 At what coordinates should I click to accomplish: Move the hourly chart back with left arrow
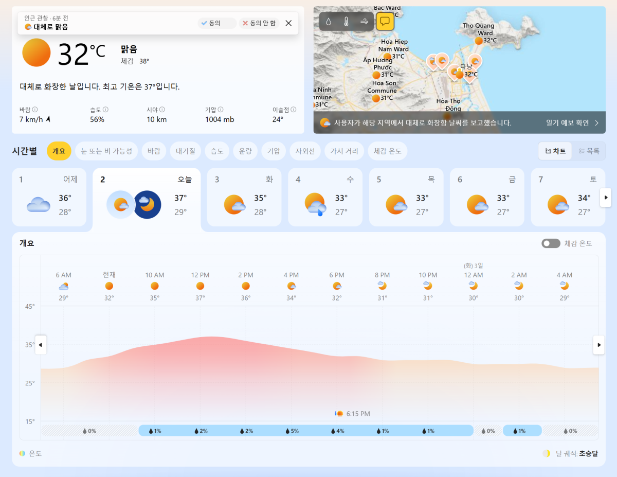(x=41, y=345)
